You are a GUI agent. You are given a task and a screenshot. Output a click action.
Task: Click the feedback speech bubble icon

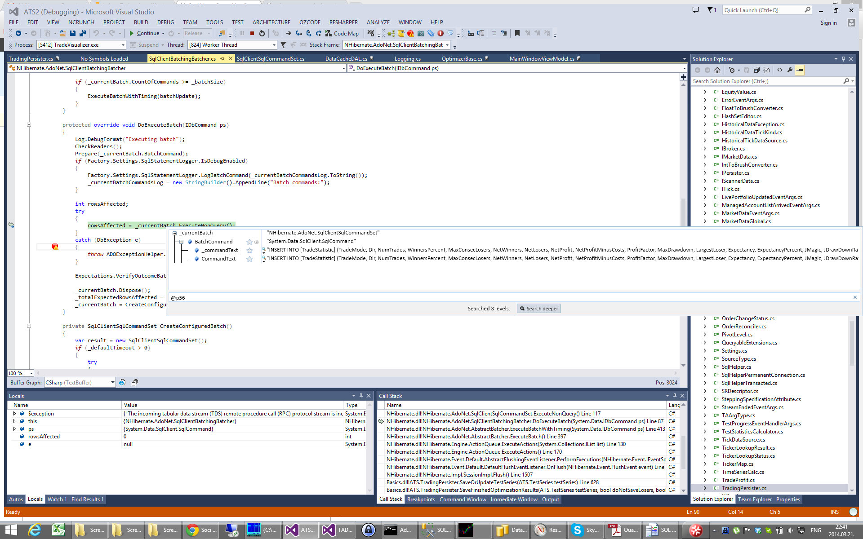pyautogui.click(x=696, y=10)
